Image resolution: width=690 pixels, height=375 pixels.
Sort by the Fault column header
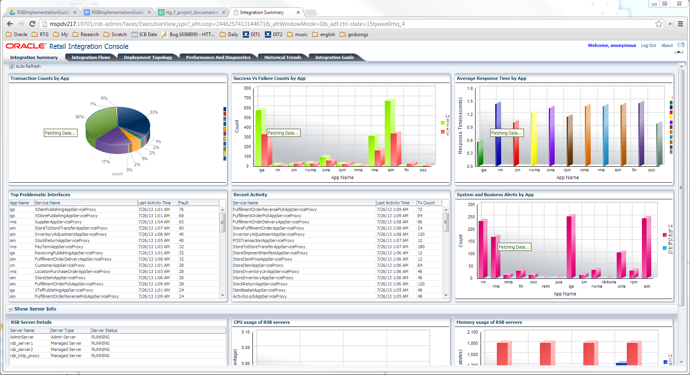click(x=198, y=203)
